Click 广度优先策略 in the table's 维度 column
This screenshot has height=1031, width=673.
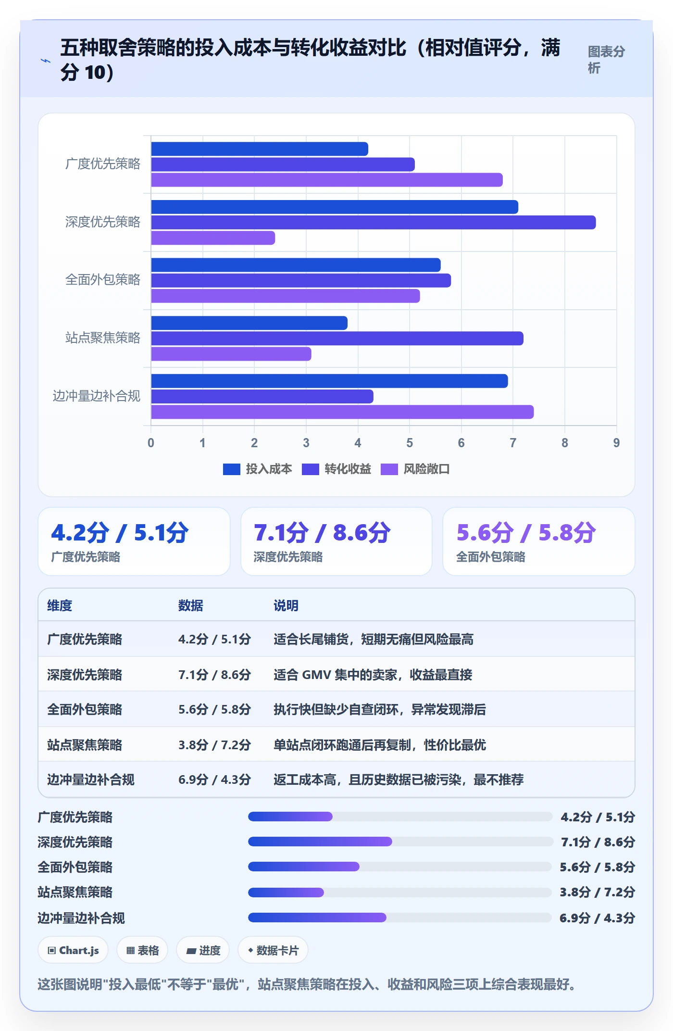point(85,639)
